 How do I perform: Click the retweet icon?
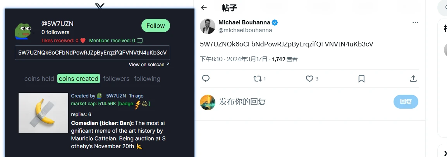(x=257, y=78)
